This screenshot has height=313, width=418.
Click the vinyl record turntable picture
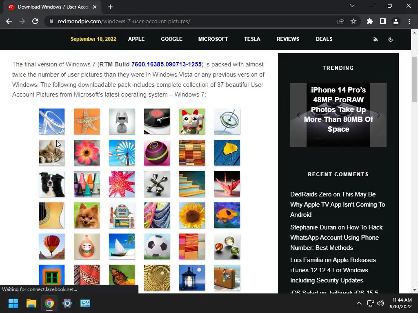click(x=157, y=121)
